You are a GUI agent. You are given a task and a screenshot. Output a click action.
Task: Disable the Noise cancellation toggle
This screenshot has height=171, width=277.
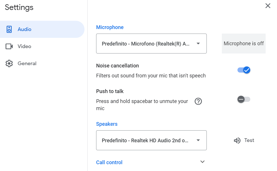click(x=244, y=70)
